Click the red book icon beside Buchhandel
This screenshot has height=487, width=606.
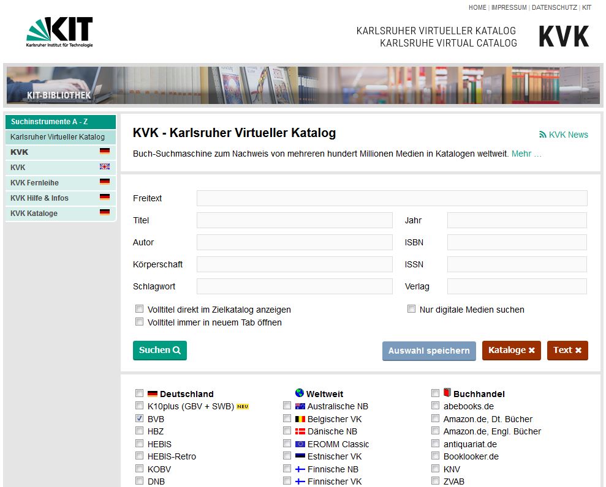point(447,392)
